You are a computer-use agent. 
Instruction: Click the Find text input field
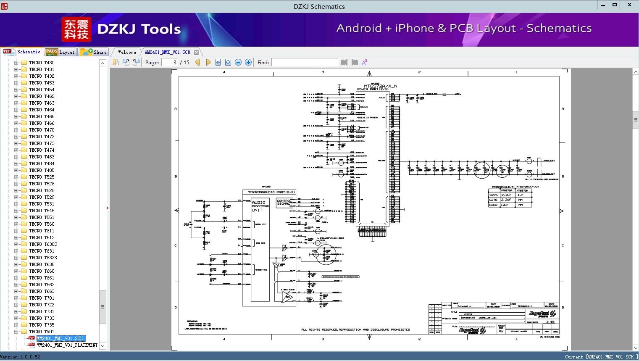pos(305,62)
